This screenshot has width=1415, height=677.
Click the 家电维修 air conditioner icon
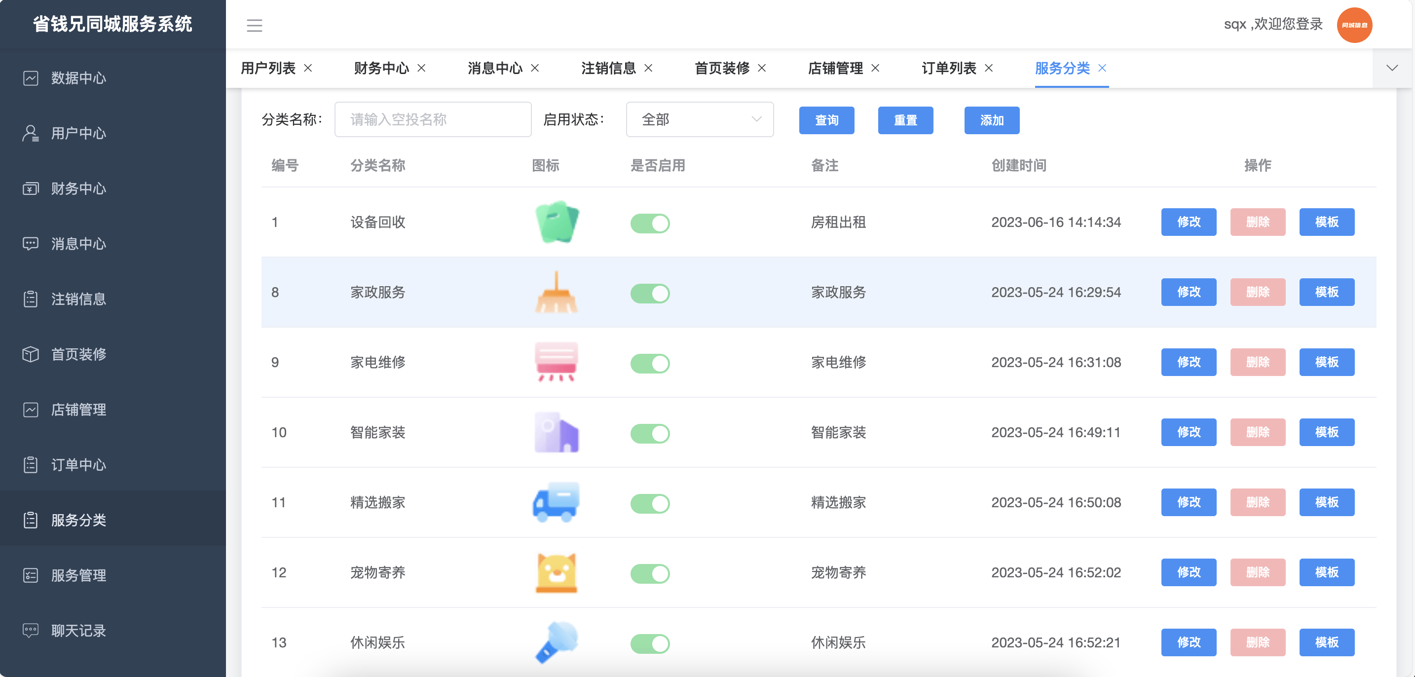click(x=557, y=362)
